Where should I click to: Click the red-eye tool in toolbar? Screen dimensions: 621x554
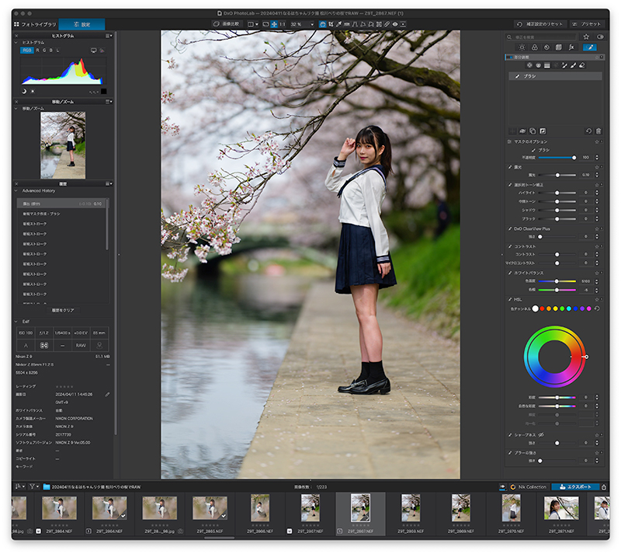click(395, 24)
